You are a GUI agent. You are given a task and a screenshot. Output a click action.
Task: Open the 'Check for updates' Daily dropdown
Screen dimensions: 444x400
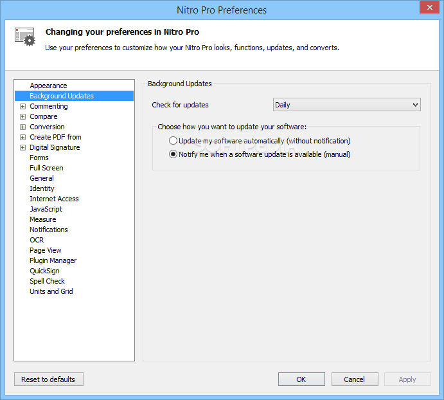click(x=346, y=105)
